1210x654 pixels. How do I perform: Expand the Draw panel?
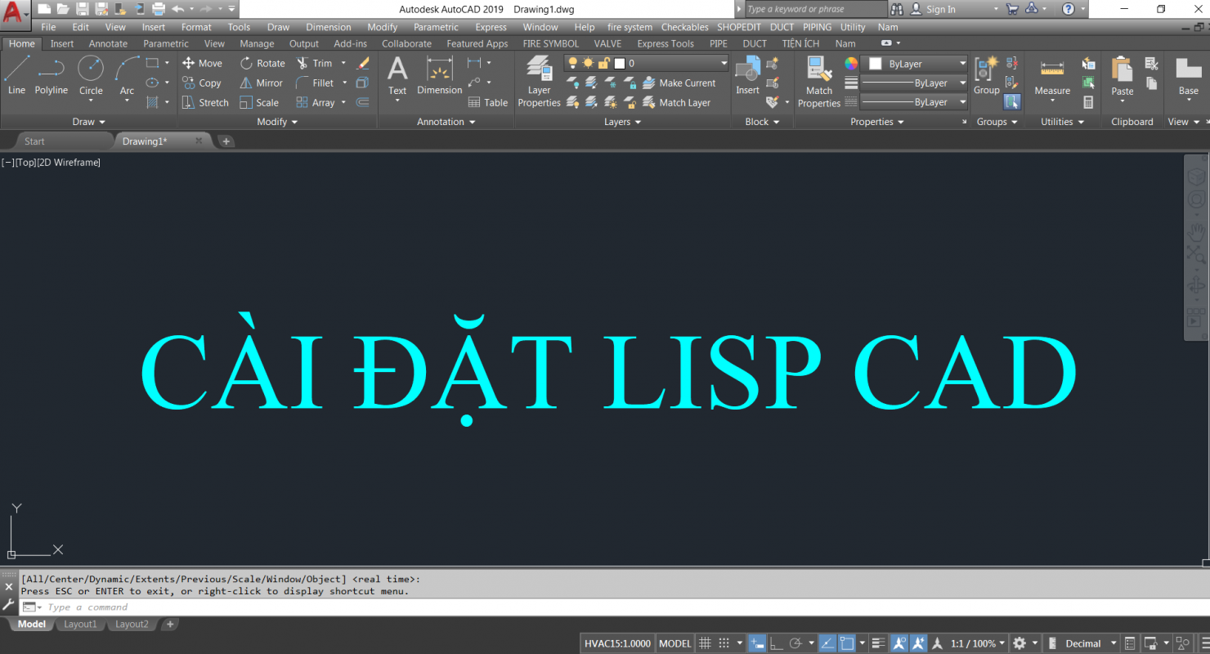click(x=89, y=122)
